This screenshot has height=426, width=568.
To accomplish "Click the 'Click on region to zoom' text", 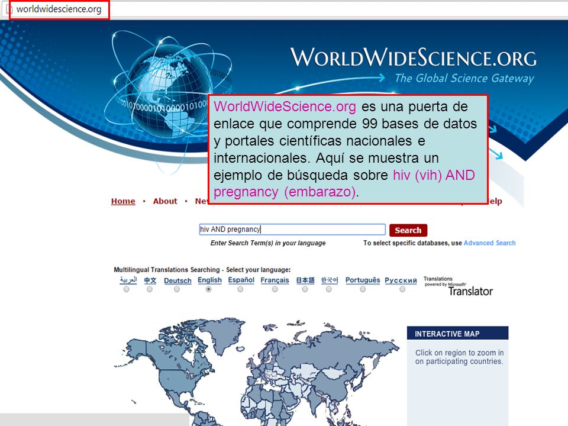I will coord(459,357).
